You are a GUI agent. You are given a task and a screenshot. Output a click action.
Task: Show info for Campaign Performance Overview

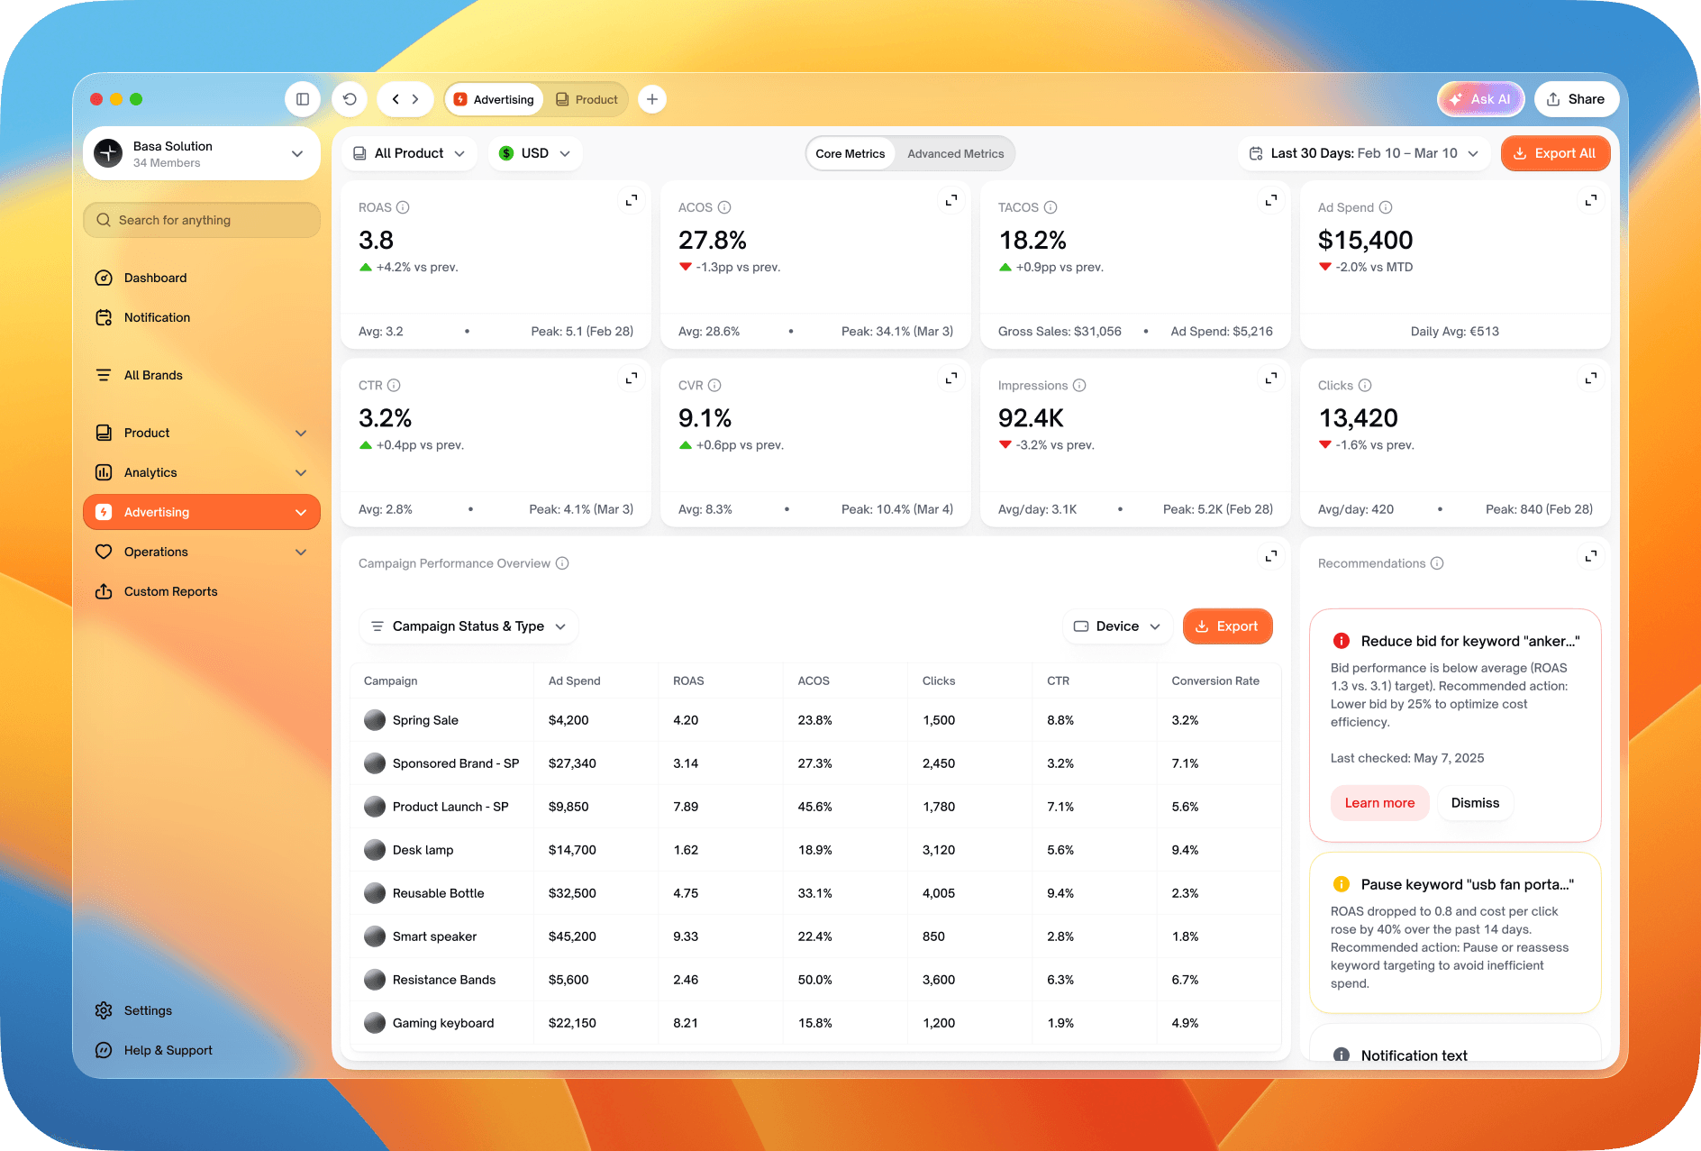[562, 563]
